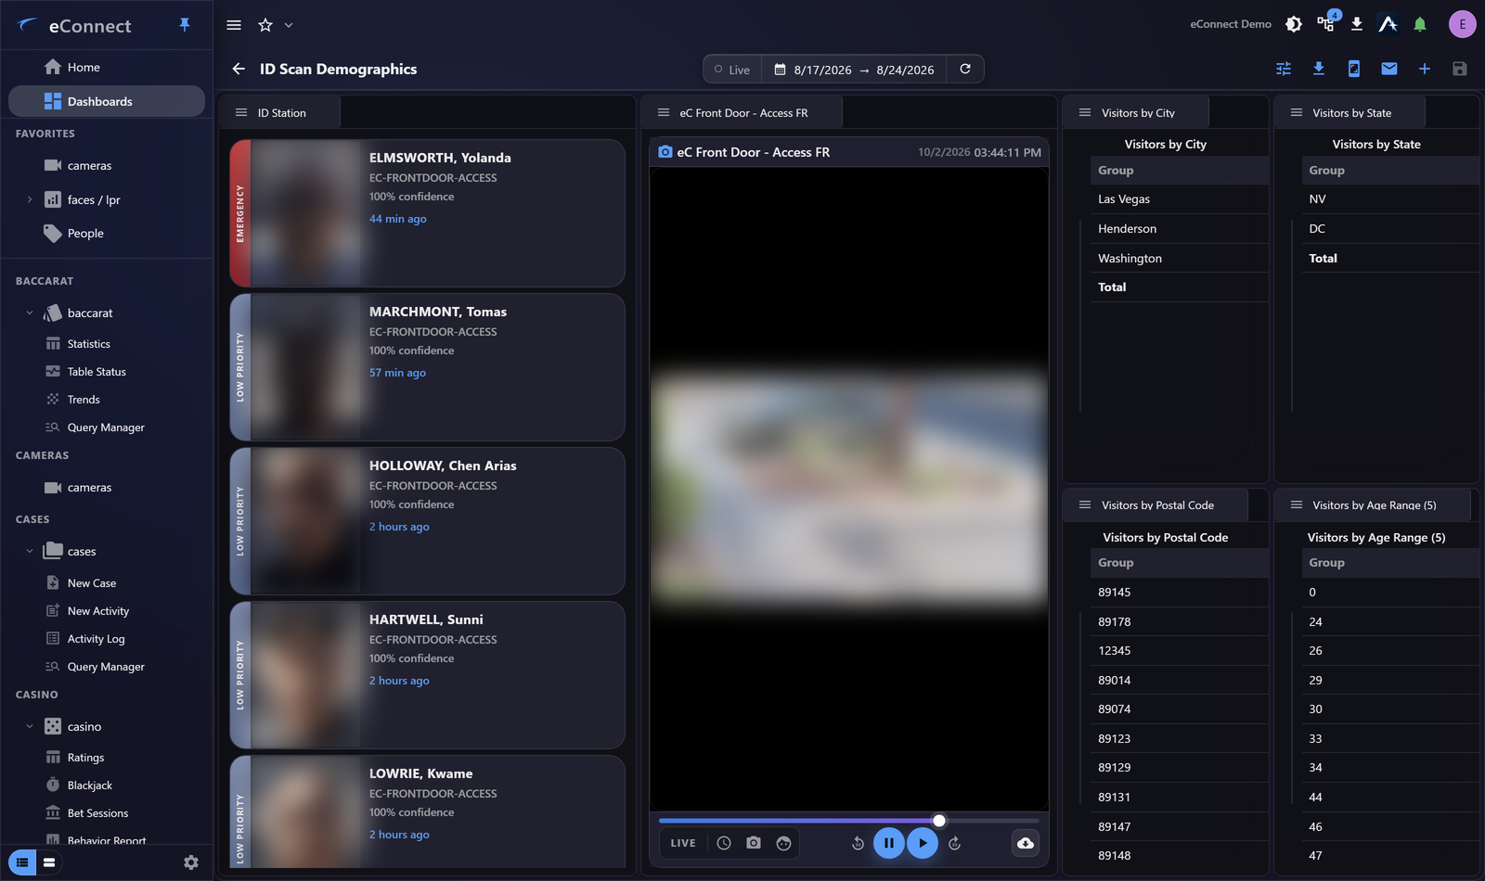Open dashboard filter settings sliders icon
This screenshot has height=881, width=1485.
(x=1284, y=69)
